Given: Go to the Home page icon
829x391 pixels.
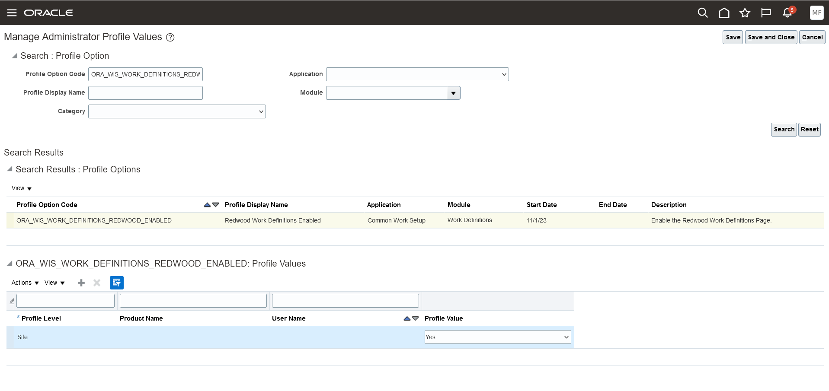Looking at the screenshot, I should [723, 13].
